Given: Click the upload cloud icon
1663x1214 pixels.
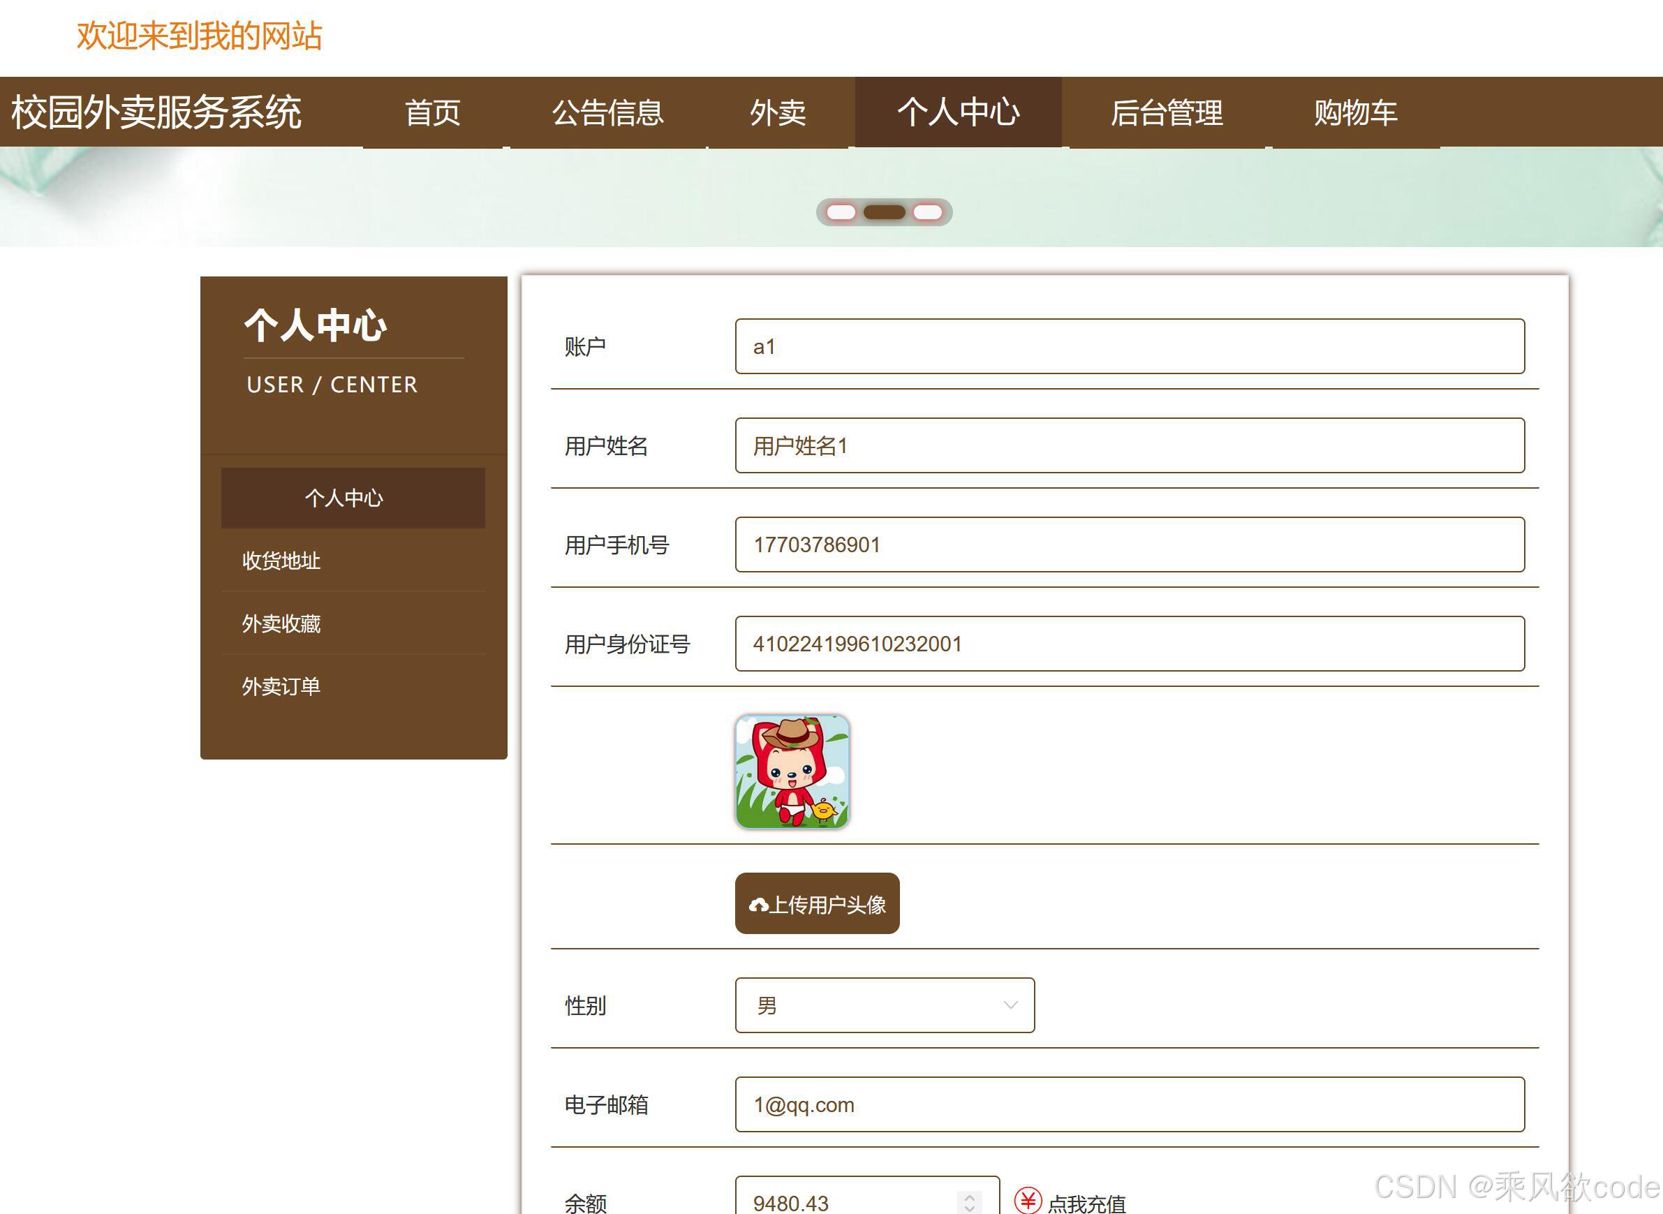Looking at the screenshot, I should point(758,905).
